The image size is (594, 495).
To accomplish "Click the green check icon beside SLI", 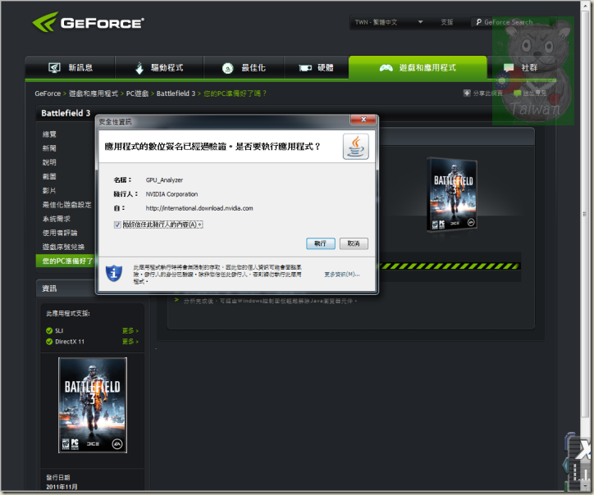I will [x=49, y=331].
